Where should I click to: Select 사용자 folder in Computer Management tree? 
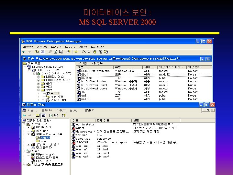[45, 137]
